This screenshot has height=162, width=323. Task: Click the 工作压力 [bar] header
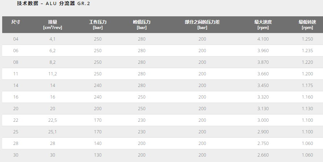[98, 25]
